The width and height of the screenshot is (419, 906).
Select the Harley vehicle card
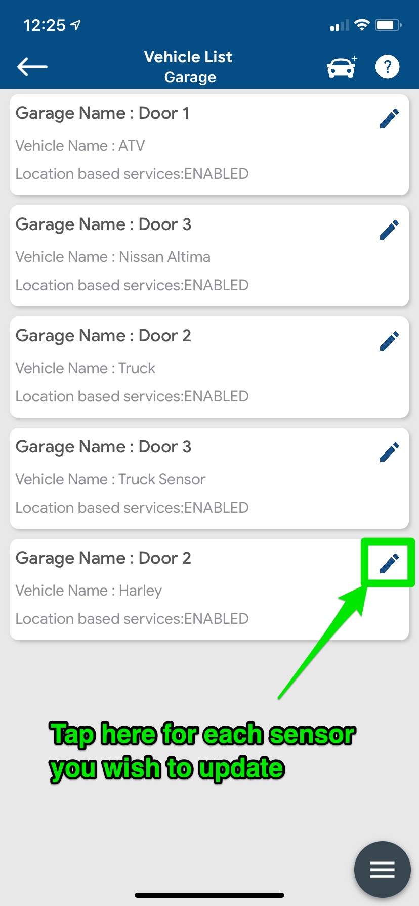209,590
